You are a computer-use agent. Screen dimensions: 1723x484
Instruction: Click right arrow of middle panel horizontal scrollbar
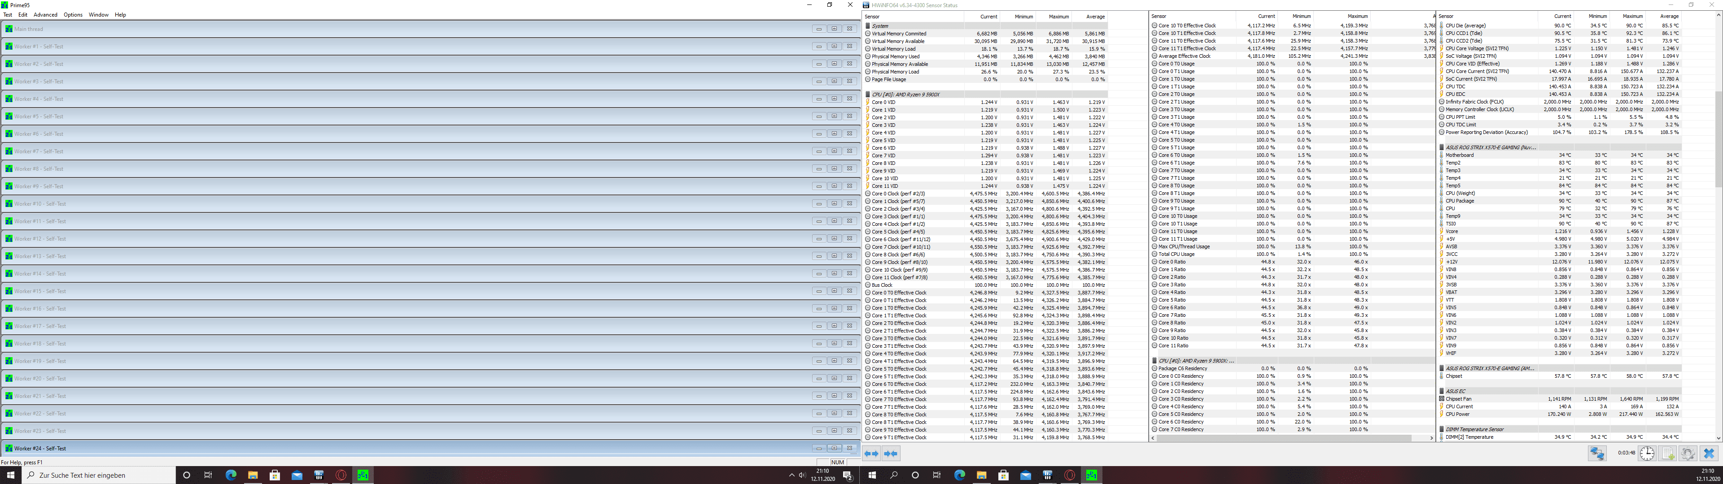pyautogui.click(x=1431, y=438)
